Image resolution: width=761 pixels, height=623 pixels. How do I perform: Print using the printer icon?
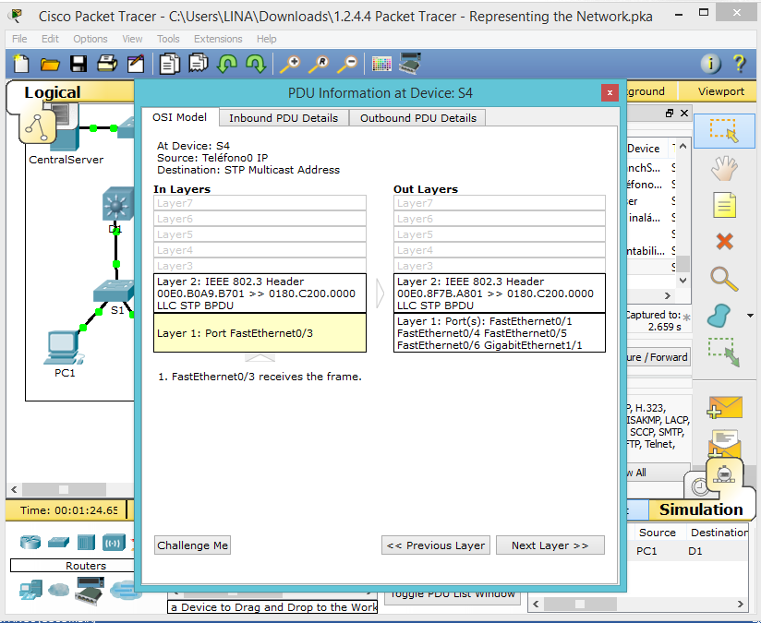point(107,64)
